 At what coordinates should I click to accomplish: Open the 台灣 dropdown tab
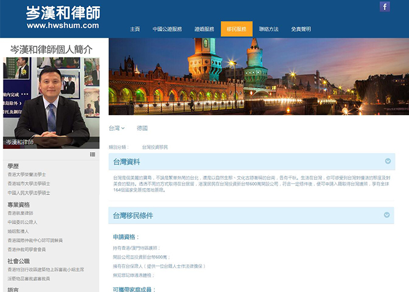coord(116,128)
